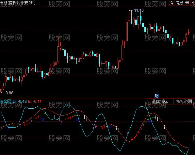Image resolution: width=195 pixels, height=155 pixels.
Task: Click the 指 indicator button
Action: [171, 3]
